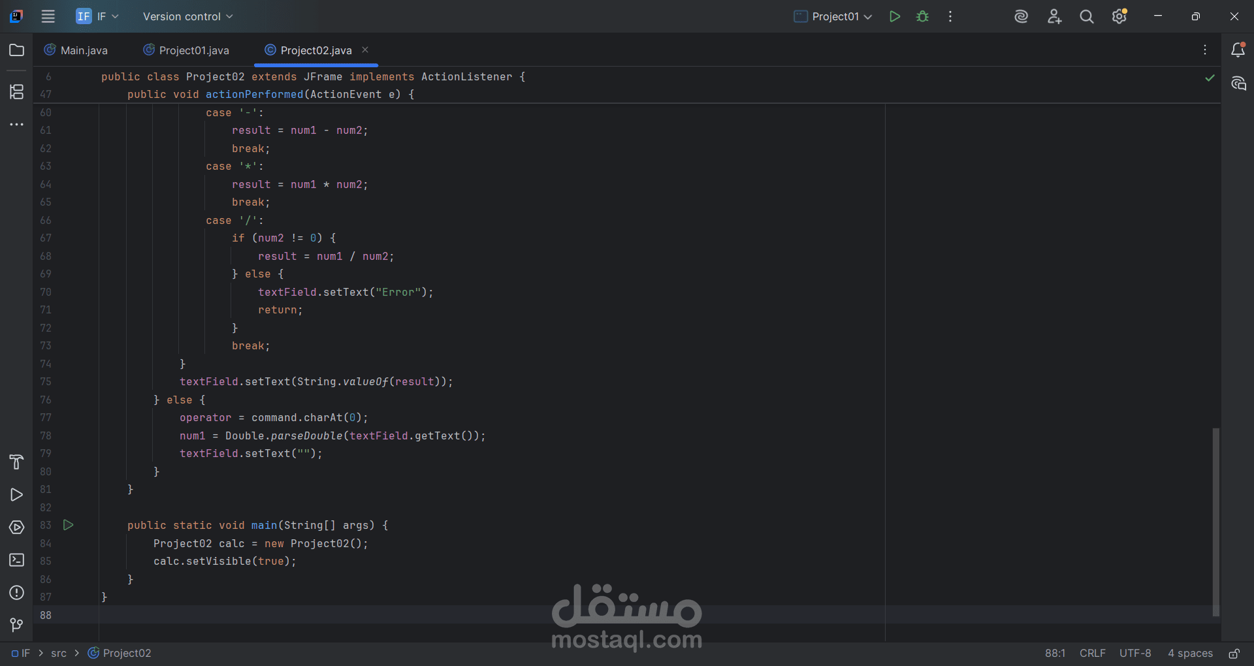Image resolution: width=1254 pixels, height=666 pixels.
Task: Expand the IF project selector dropdown
Action: 97,16
